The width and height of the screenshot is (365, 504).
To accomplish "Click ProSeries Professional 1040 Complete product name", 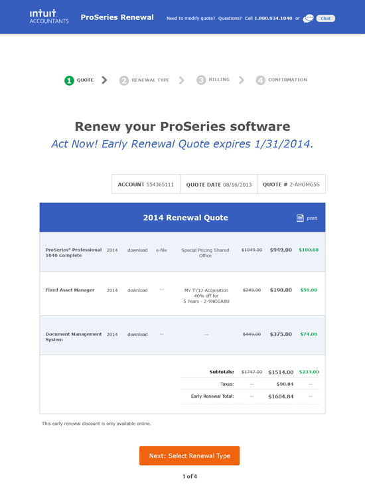I will pos(73,252).
